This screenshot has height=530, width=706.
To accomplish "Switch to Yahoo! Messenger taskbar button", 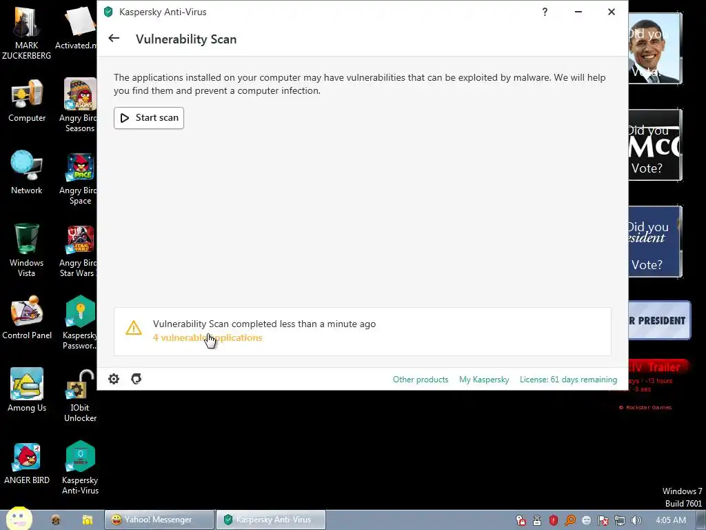I will pyautogui.click(x=159, y=520).
